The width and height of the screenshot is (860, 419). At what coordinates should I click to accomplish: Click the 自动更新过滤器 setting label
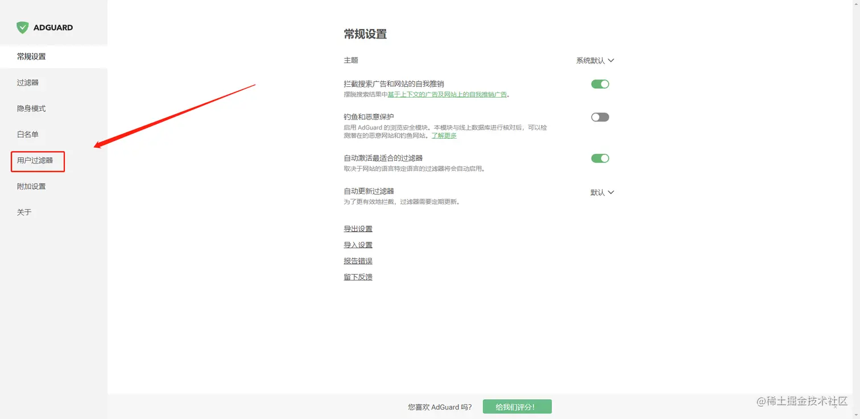[369, 191]
